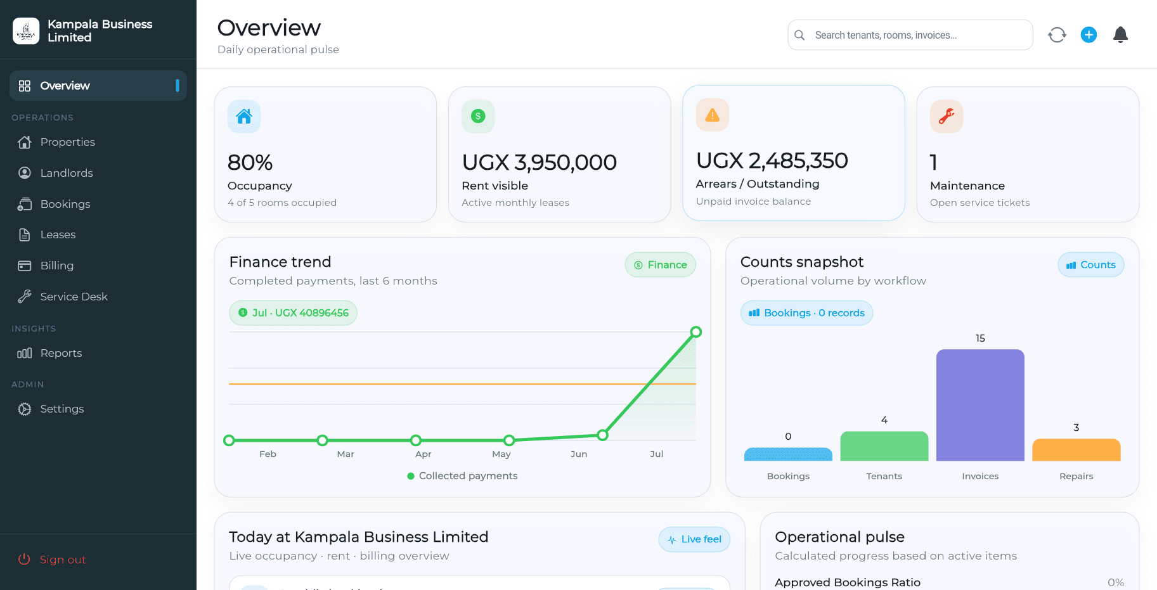Click the Landlords person icon
The height and width of the screenshot is (590, 1157).
[25, 173]
